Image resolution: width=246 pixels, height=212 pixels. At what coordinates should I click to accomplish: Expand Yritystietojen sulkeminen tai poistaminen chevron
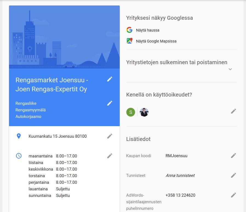230,69
